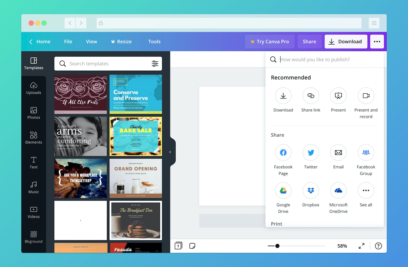Select the Grand Opening template
Image resolution: width=408 pixels, height=267 pixels.
[x=136, y=178]
